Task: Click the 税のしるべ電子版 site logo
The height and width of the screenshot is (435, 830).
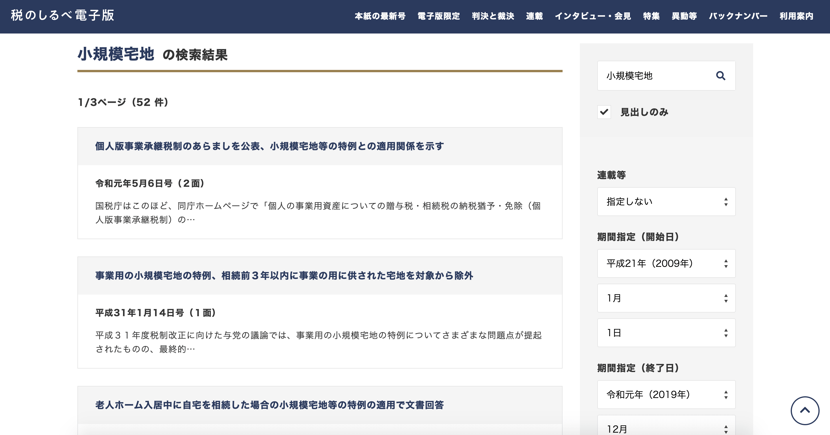Action: click(x=62, y=16)
